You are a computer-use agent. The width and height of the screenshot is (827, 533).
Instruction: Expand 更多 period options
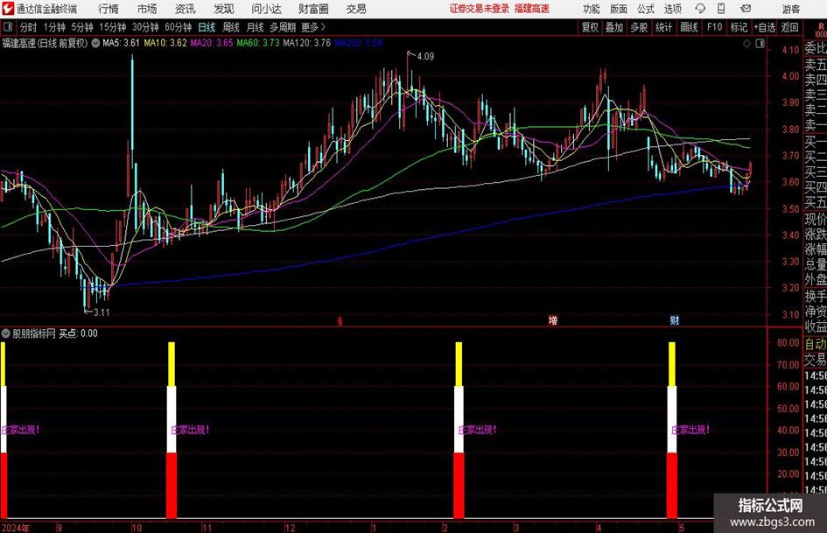[x=313, y=27]
